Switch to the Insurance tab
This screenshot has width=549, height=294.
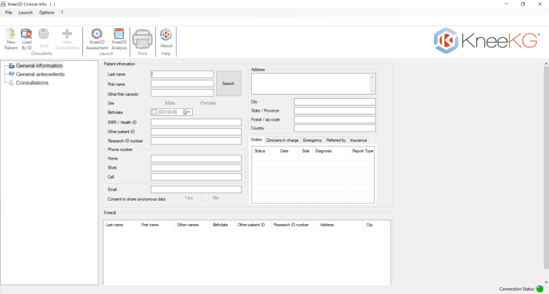pos(358,140)
